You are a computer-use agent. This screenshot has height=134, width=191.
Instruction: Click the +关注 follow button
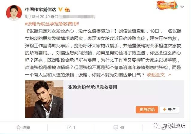(169, 110)
